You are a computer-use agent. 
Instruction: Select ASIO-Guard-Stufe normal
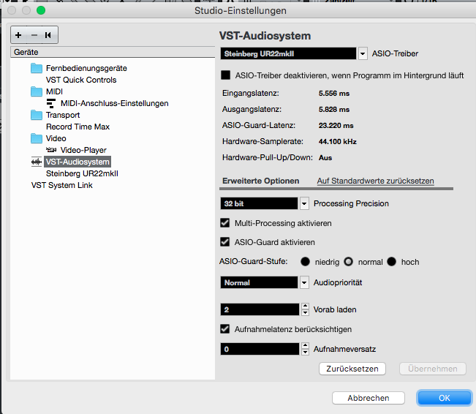click(349, 262)
